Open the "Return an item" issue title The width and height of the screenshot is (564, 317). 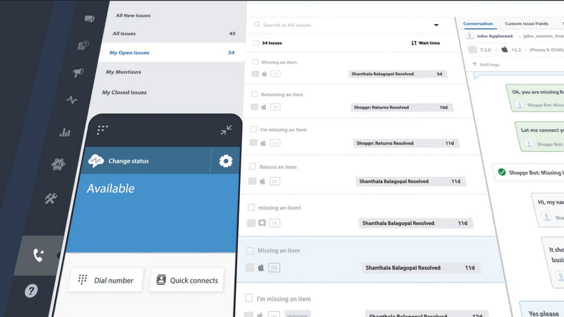point(278,167)
